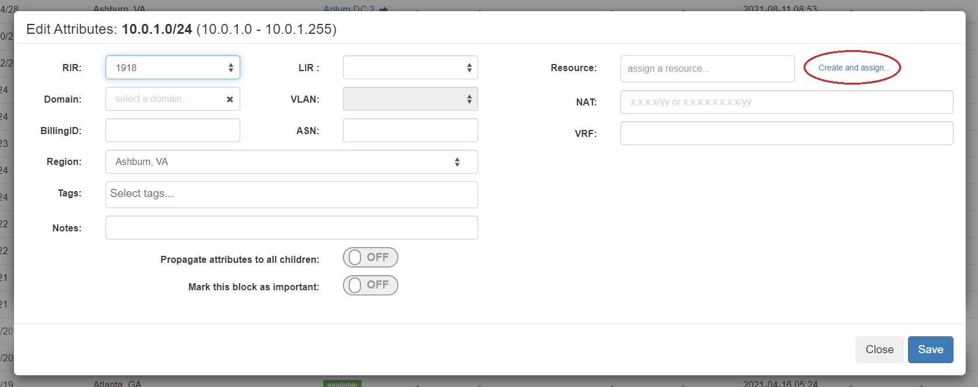The width and height of the screenshot is (978, 387).
Task: Open the Region dropdown set to Ashburn, VA
Action: 291,162
